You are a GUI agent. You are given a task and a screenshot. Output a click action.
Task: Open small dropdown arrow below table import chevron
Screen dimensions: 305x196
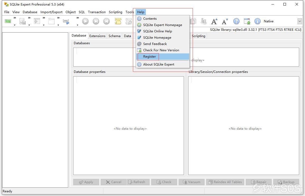44,25
